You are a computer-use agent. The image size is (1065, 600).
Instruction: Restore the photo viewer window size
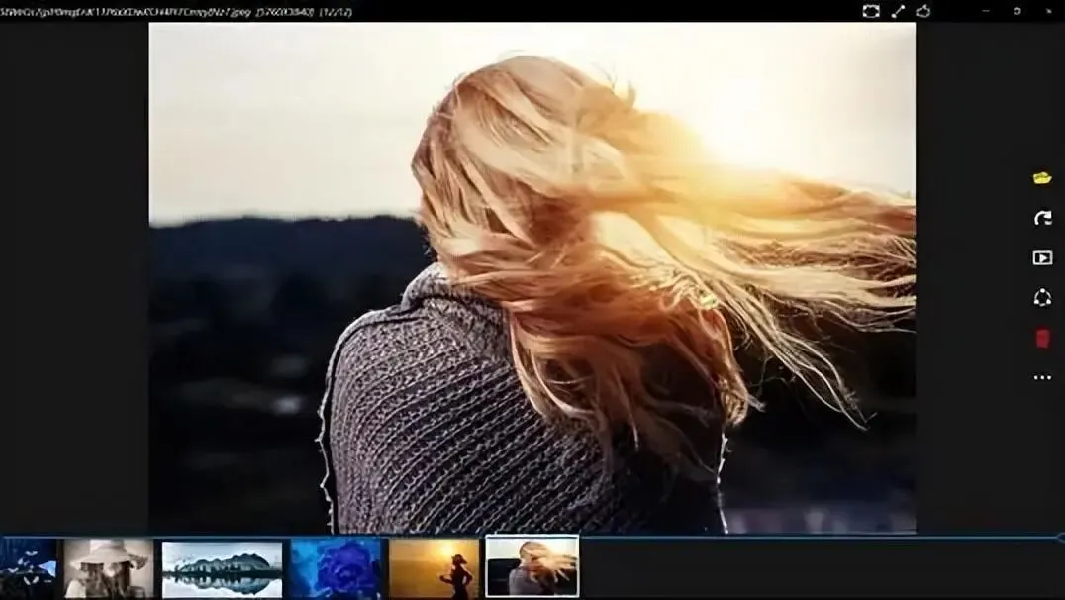coord(1017,11)
